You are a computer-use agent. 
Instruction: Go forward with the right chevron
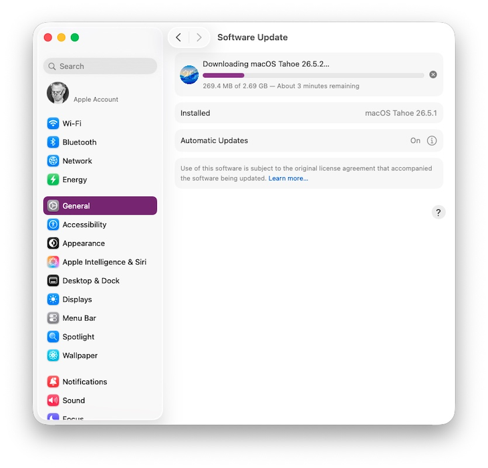(x=199, y=37)
